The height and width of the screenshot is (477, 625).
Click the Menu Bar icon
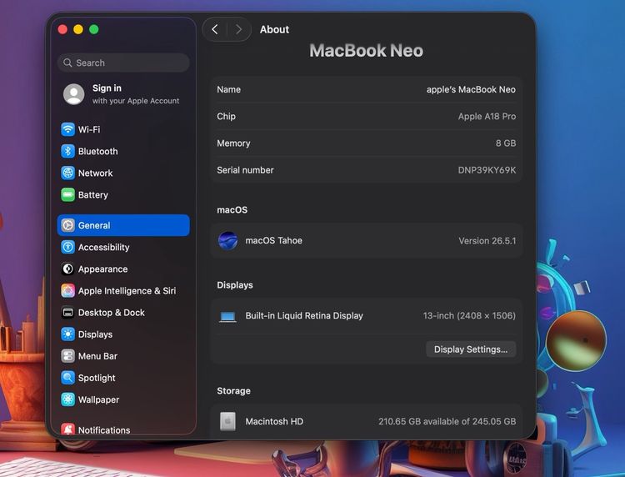pyautogui.click(x=67, y=356)
